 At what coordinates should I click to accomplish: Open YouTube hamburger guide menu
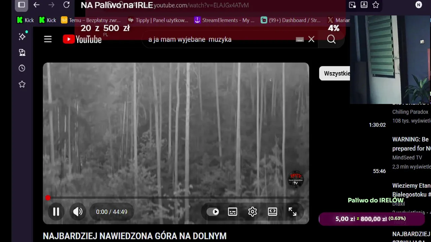click(x=48, y=39)
